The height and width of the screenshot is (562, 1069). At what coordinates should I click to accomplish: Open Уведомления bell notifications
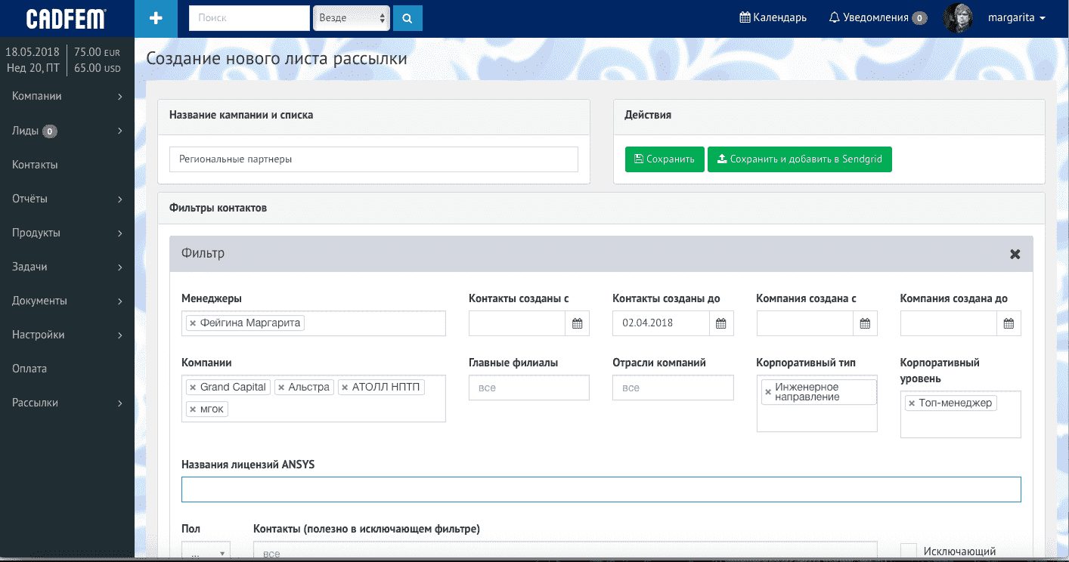click(878, 17)
